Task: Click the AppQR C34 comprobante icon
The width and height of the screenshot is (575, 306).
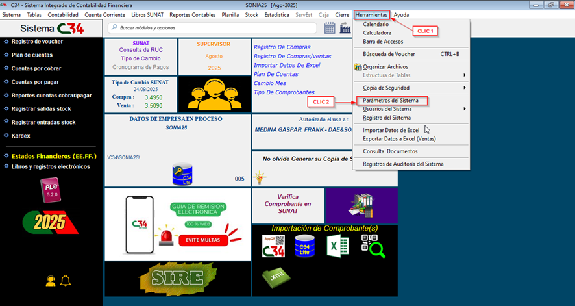Action: 273,246
